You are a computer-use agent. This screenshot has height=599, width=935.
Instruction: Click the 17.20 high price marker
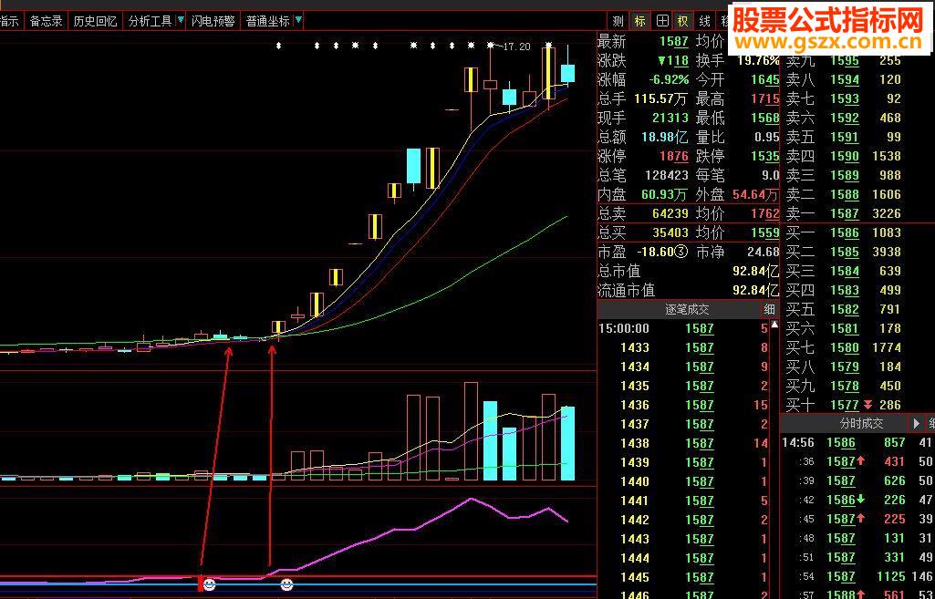pyautogui.click(x=516, y=46)
